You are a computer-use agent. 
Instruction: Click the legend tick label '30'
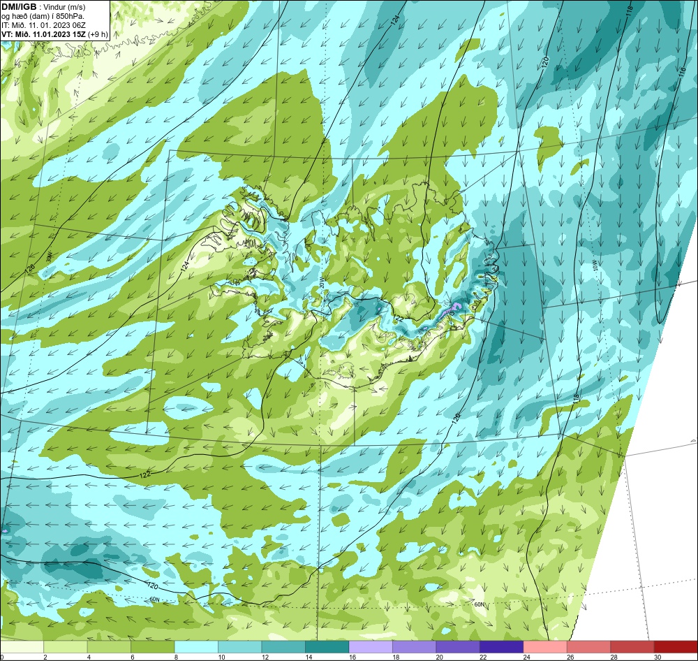658,657
